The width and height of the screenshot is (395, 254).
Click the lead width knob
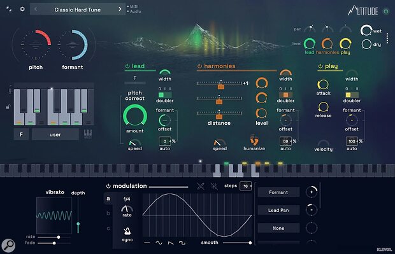click(165, 73)
